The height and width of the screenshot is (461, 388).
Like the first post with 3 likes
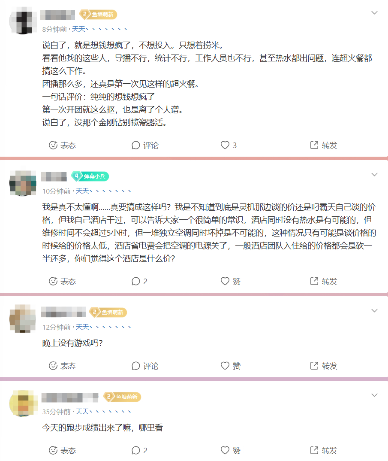pyautogui.click(x=229, y=145)
